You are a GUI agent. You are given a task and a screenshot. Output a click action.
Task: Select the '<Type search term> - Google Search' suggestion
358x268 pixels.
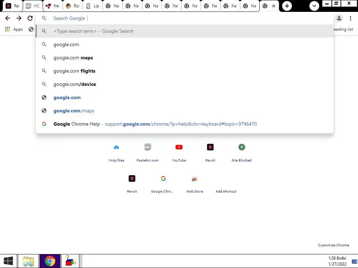[185, 31]
